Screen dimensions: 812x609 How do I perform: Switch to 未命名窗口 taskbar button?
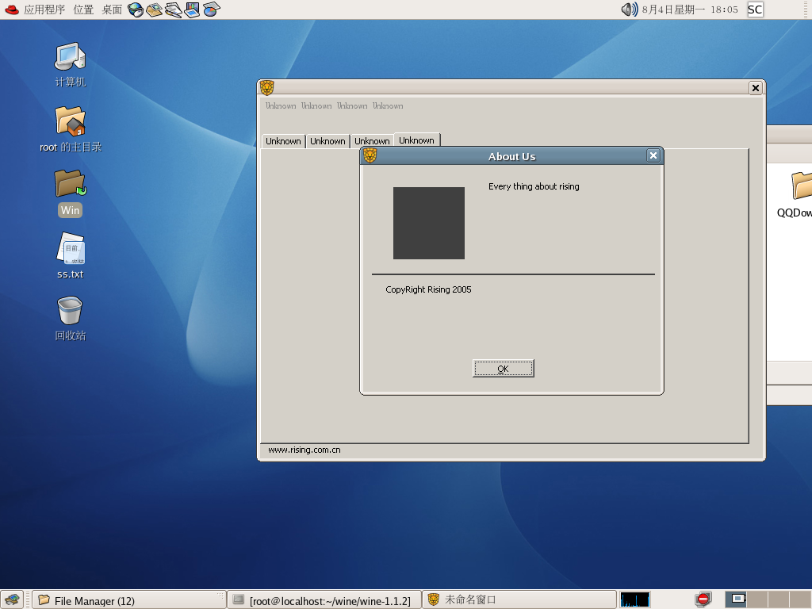tap(519, 600)
